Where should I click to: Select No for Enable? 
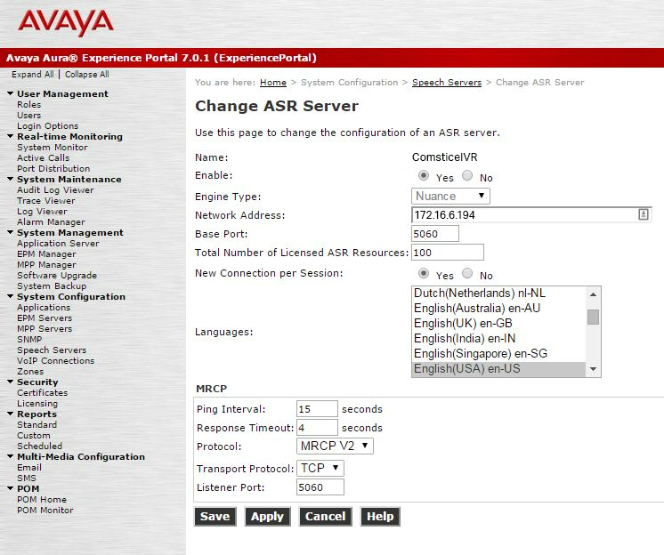pos(467,175)
